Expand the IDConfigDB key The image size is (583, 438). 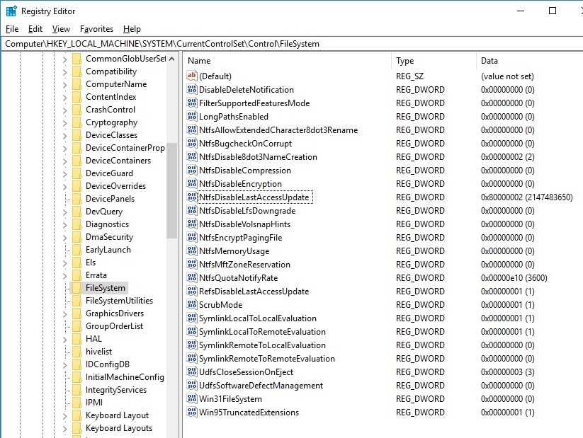pyautogui.click(x=64, y=365)
